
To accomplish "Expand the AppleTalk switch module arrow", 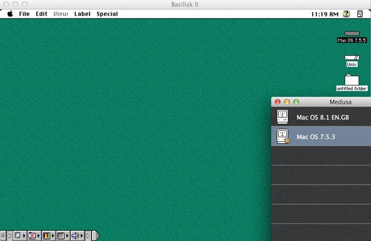I will (x=24, y=236).
